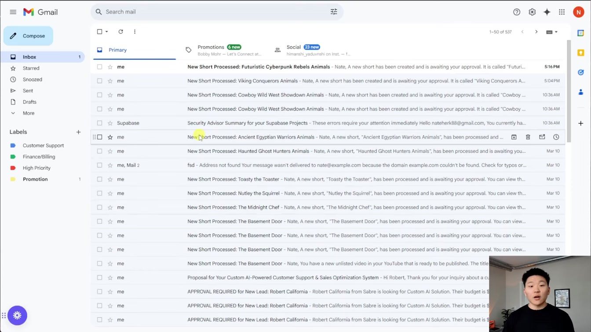Expand More in the left sidebar

tap(29, 113)
